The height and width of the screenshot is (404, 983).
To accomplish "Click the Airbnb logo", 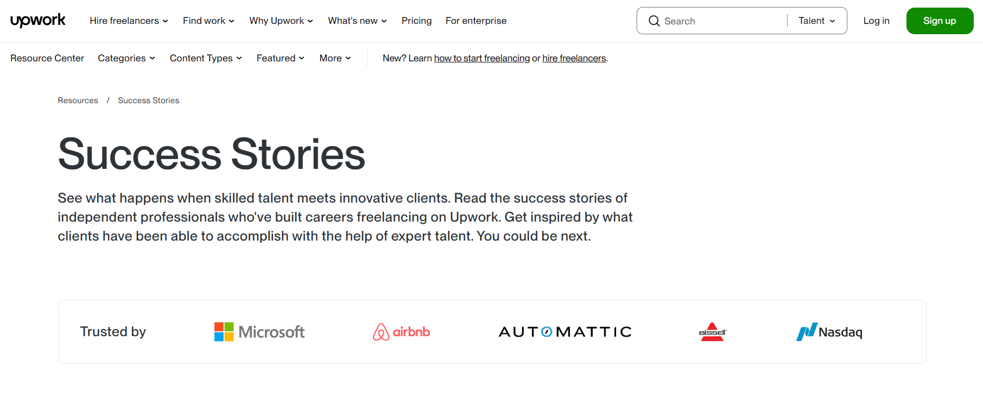I will [401, 332].
